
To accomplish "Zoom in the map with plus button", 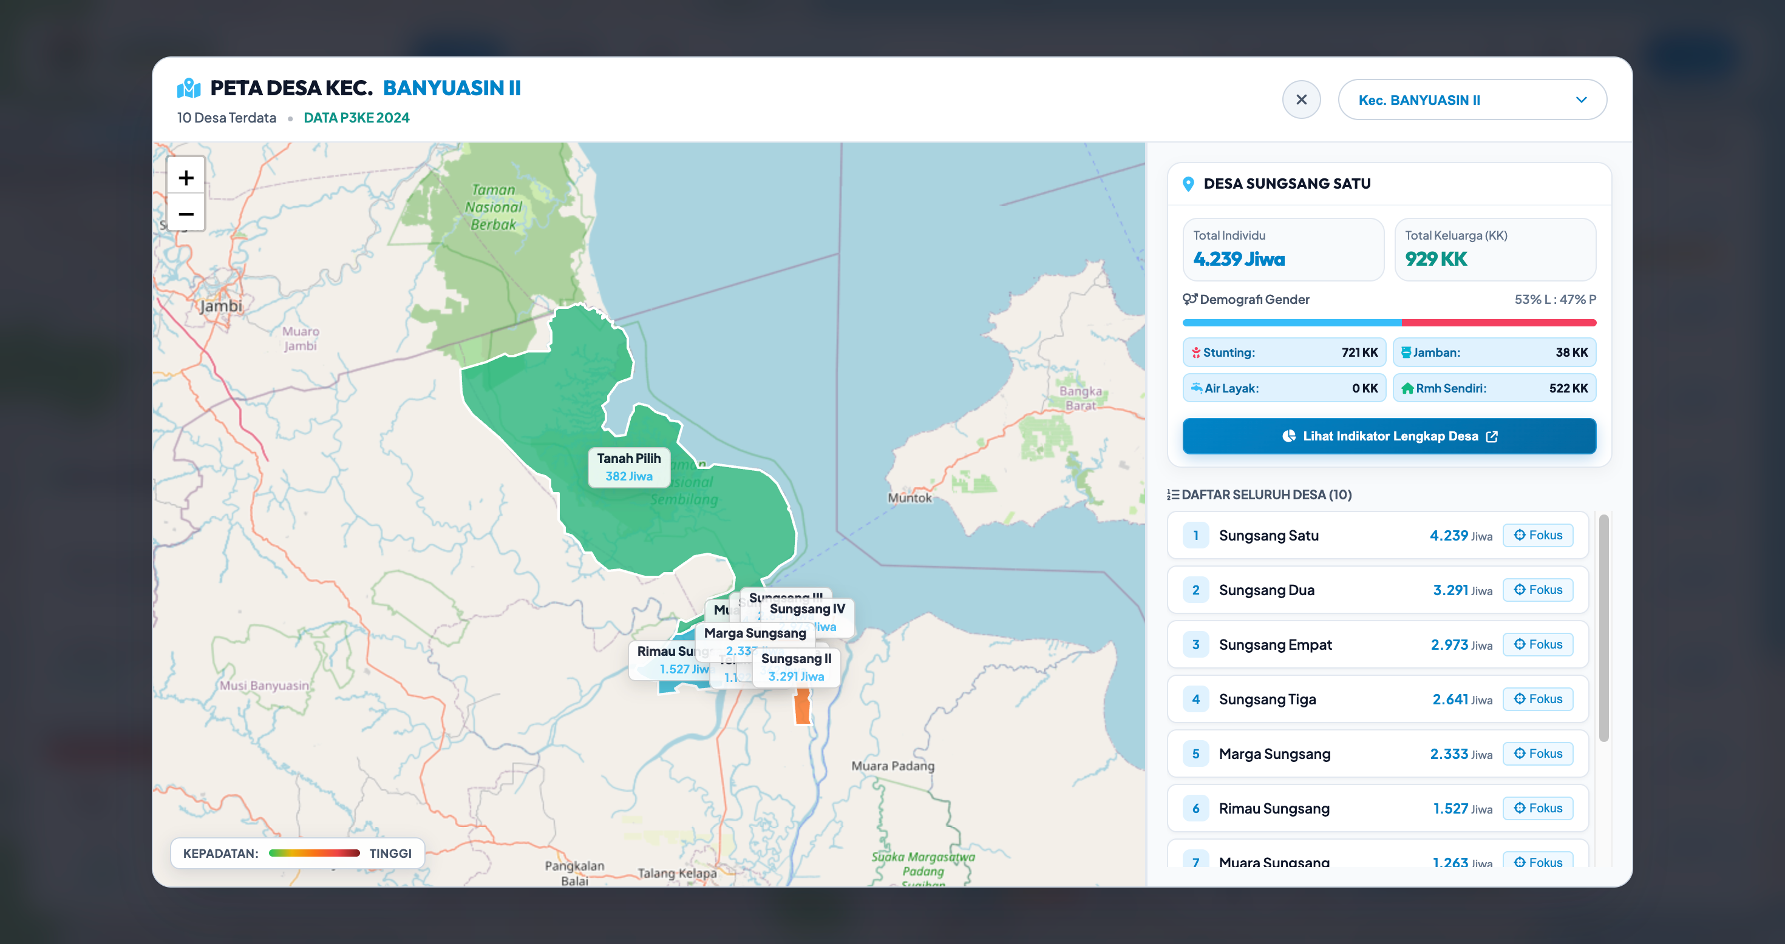I will click(186, 177).
